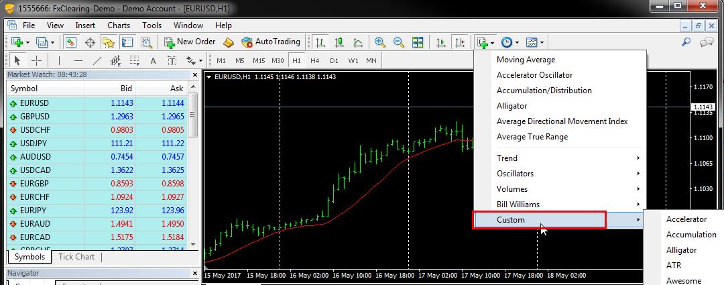Select the draw trendline tool

coord(97,60)
